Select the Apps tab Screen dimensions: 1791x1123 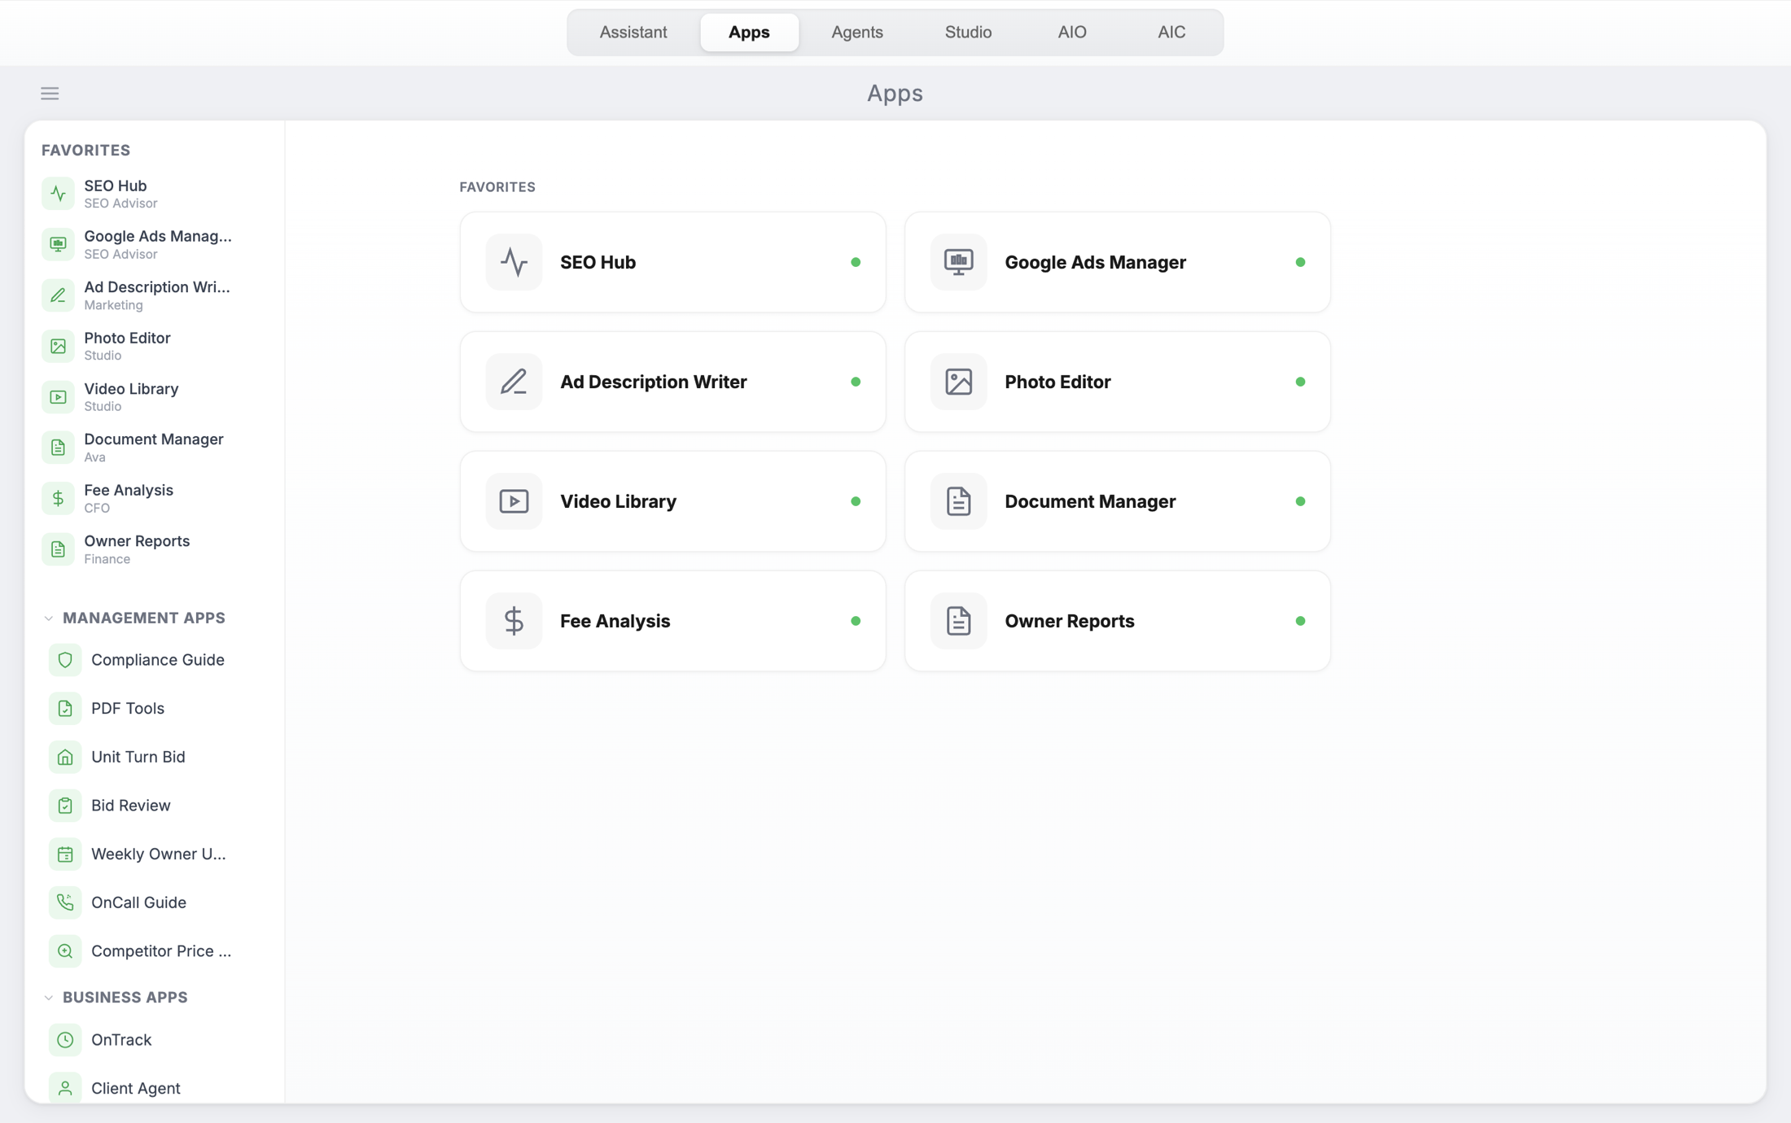click(749, 33)
